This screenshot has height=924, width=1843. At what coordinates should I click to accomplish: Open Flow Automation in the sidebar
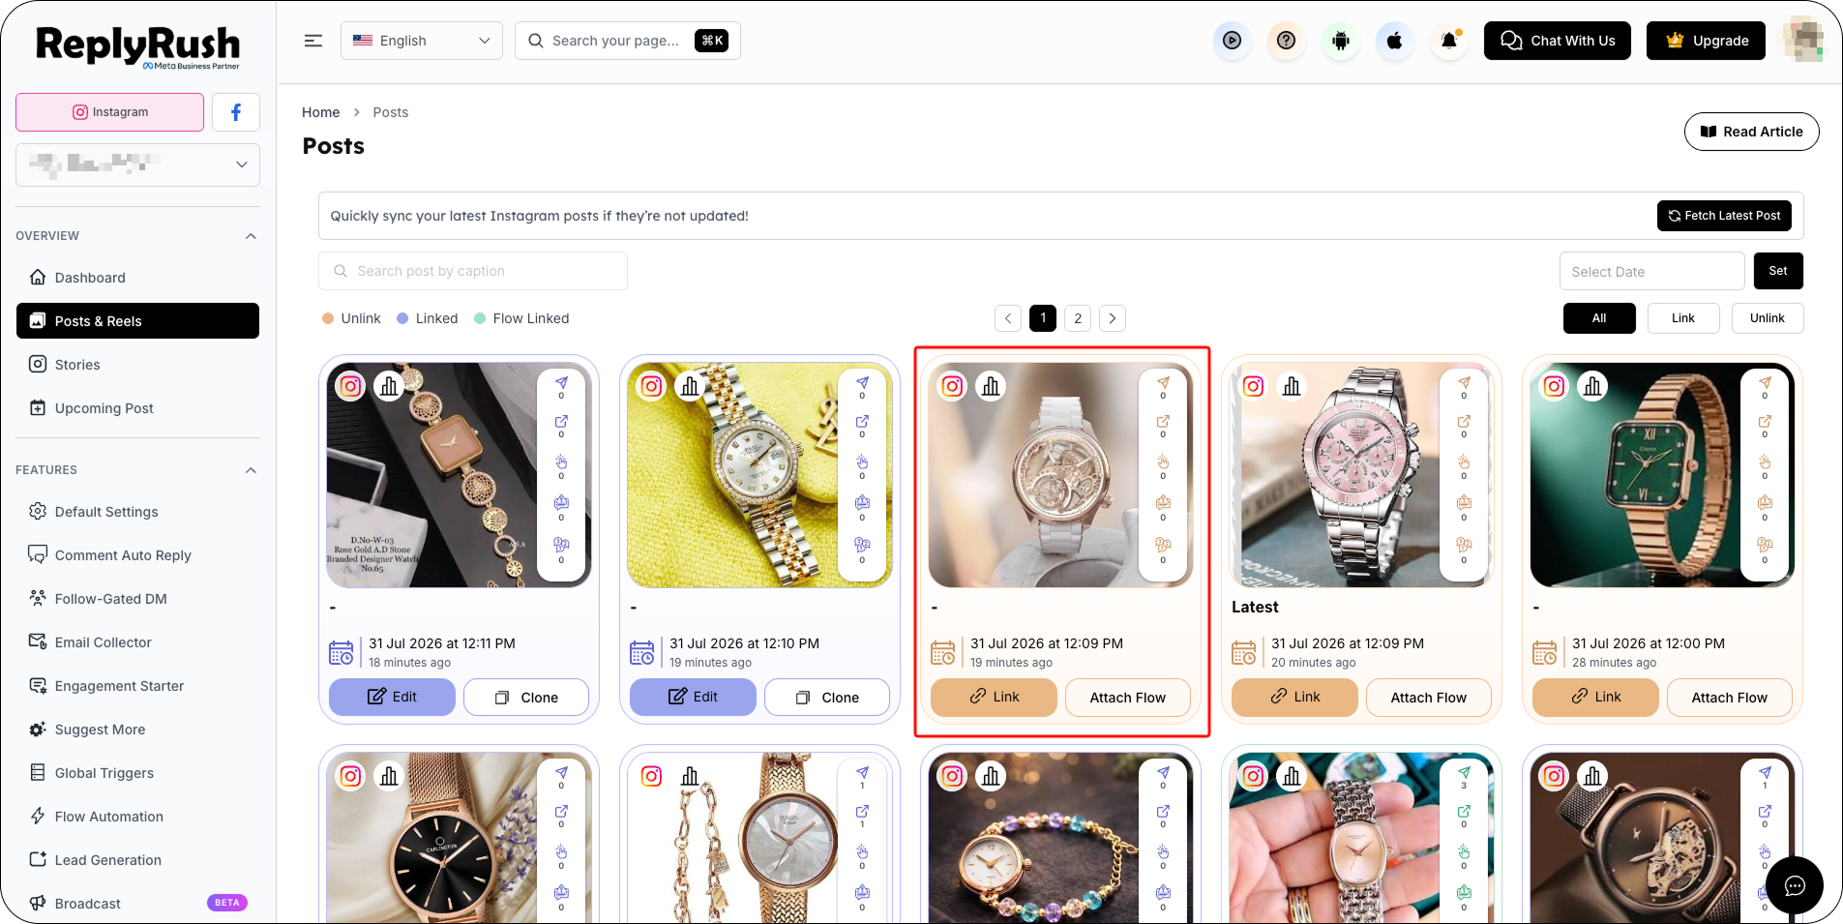pos(137,817)
